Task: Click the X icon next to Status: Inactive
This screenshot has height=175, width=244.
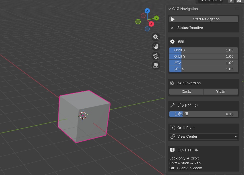Action: (172, 28)
